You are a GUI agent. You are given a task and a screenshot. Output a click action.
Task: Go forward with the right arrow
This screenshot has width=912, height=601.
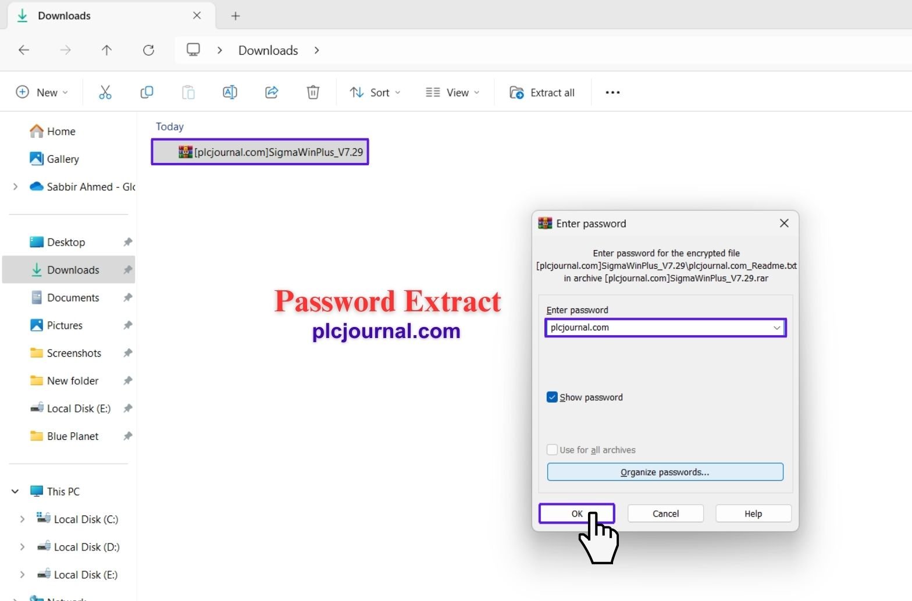[x=65, y=50]
